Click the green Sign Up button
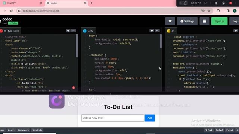This screenshot has height=134, width=239. pyautogui.click(x=219, y=21)
